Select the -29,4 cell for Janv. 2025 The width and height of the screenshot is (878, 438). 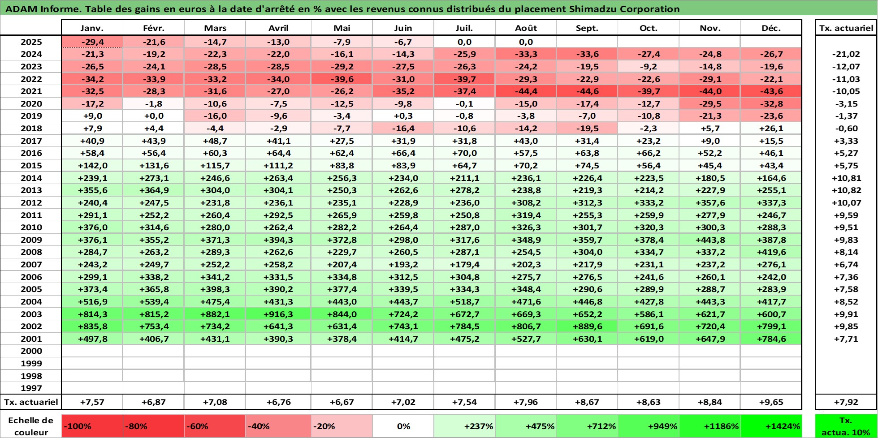click(x=92, y=42)
